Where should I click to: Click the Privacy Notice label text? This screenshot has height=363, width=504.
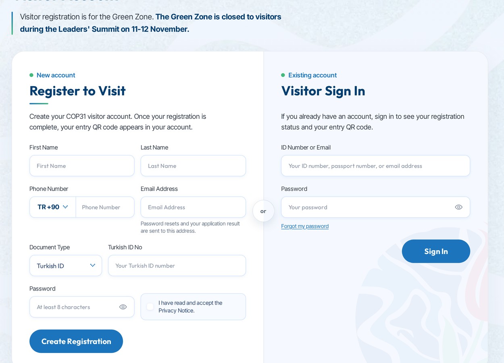[x=190, y=307]
